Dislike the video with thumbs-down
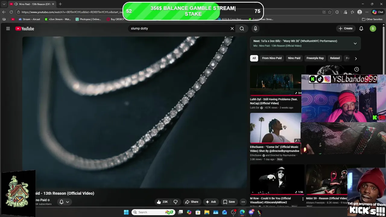This screenshot has width=386, height=217. (x=176, y=202)
